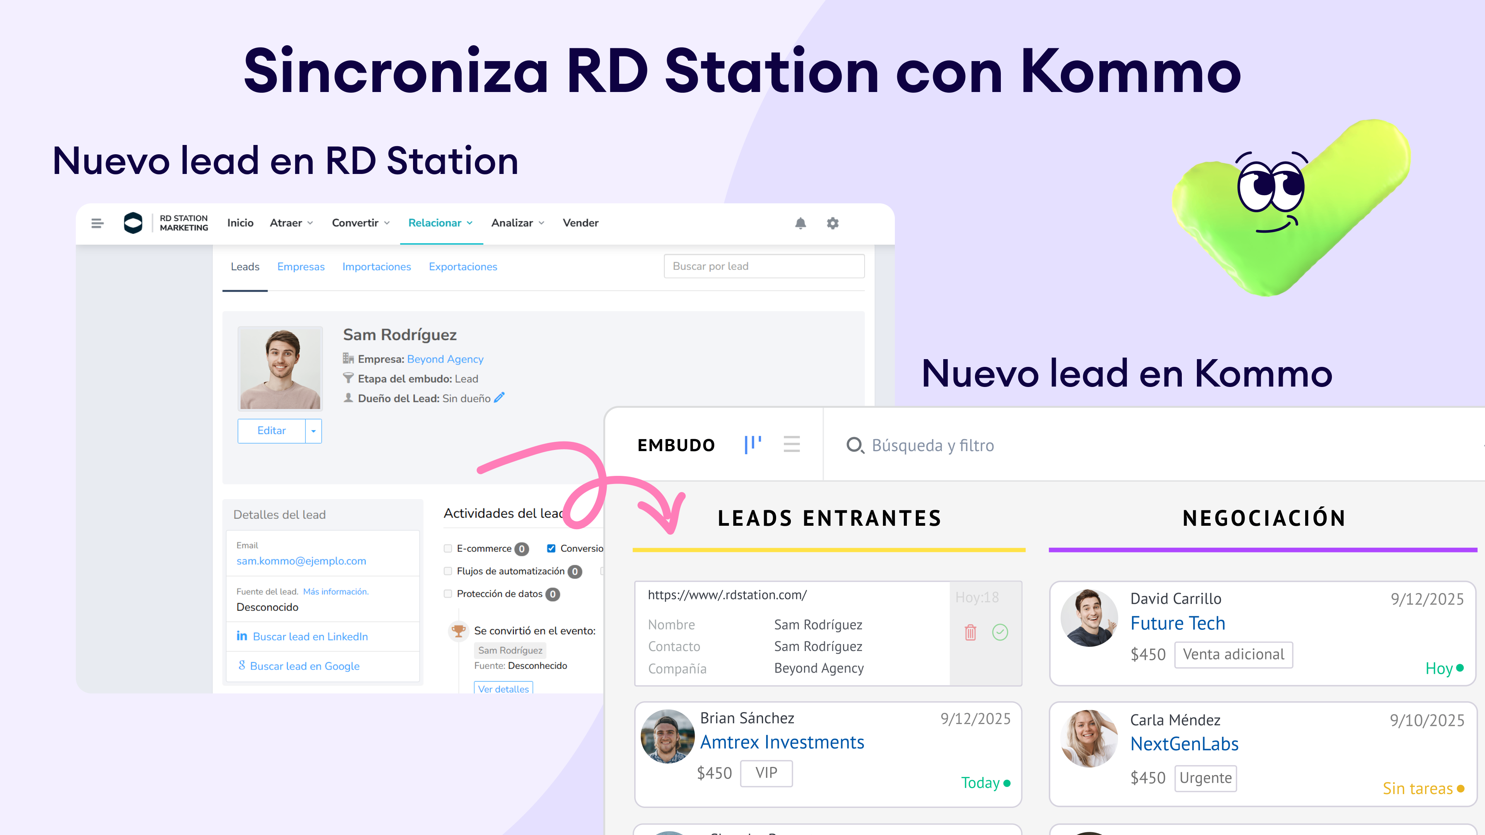Check the Protección de datos checkbox

448,593
